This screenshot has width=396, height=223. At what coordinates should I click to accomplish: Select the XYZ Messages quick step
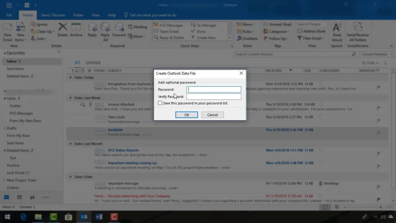[168, 25]
